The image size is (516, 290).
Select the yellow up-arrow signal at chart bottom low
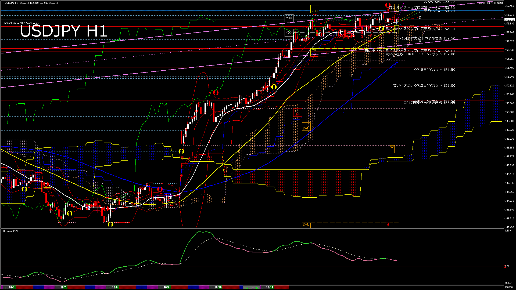(x=110, y=224)
